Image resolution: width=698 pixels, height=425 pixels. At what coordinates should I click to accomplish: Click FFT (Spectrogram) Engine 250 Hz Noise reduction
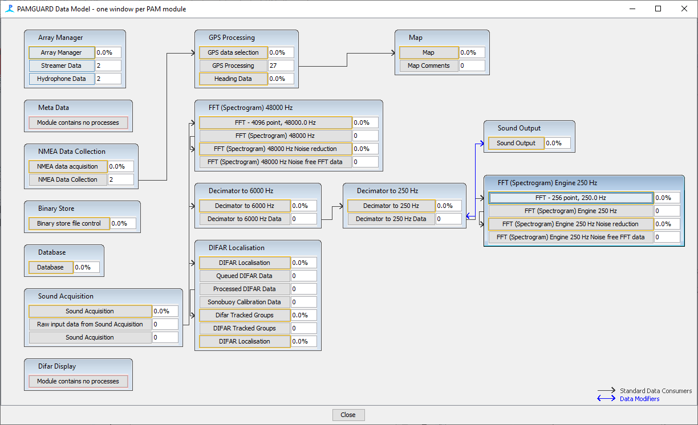click(x=571, y=224)
